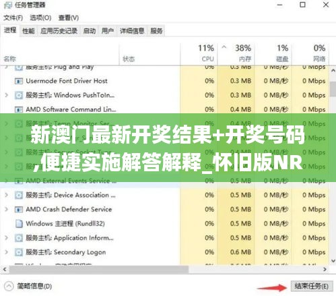Screen dimensions: 336x296
Task: Select the AMD Crash Defender Service name
Action: tap(69, 210)
